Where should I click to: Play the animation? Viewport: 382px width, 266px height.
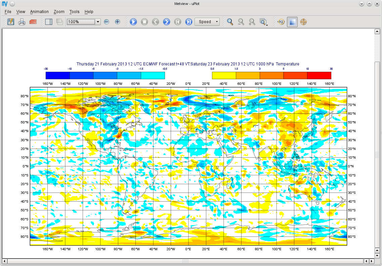pyautogui.click(x=133, y=22)
